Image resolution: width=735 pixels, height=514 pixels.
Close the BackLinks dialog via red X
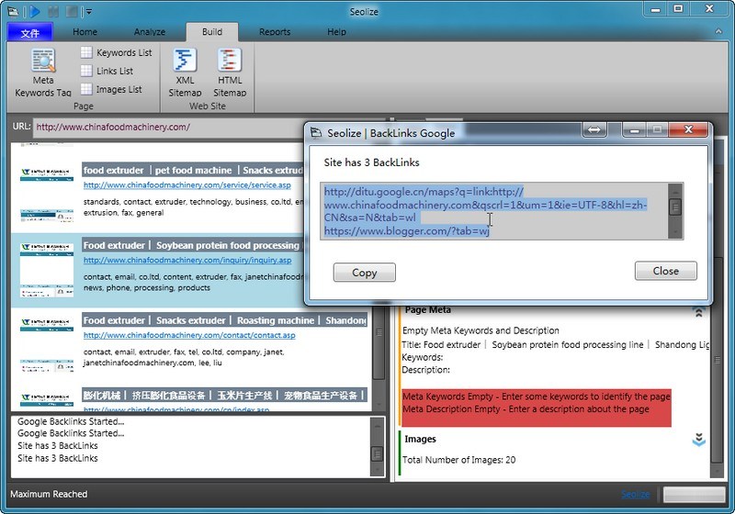688,129
